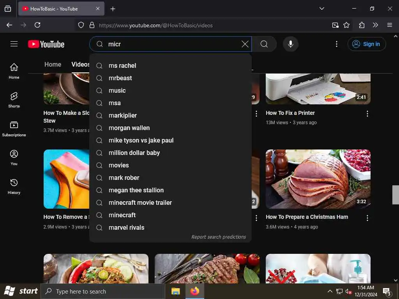List all tabs with the dropdown chevron
The image size is (399, 299).
321,9
